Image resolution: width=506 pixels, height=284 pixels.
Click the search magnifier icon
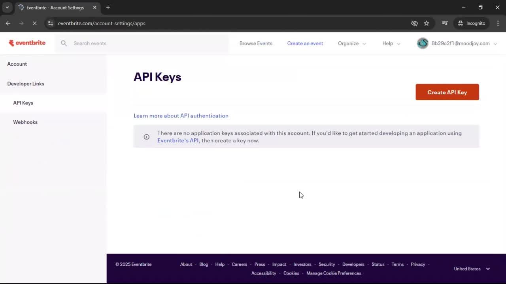tap(64, 43)
